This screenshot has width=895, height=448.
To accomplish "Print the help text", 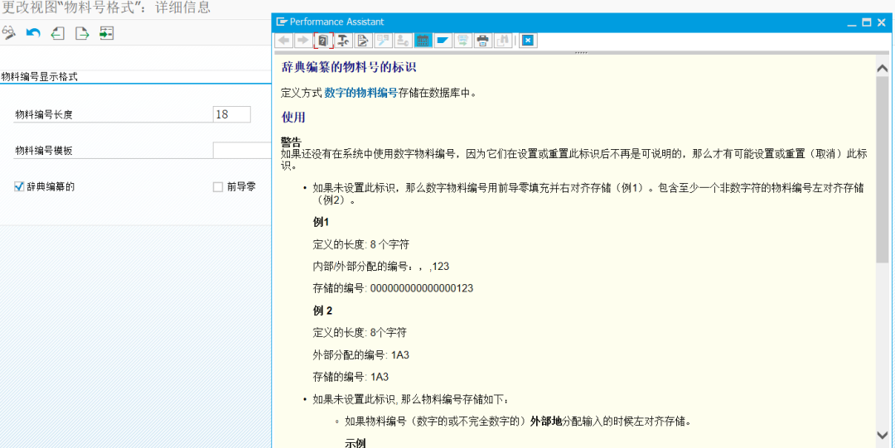I will (483, 41).
